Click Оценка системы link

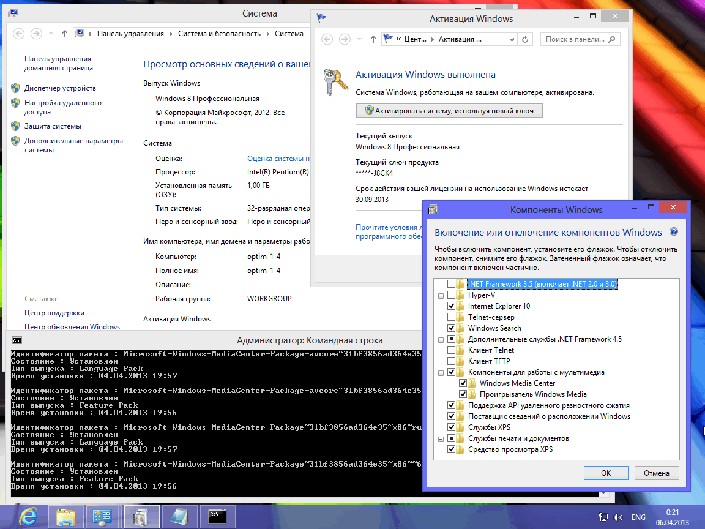pos(278,159)
